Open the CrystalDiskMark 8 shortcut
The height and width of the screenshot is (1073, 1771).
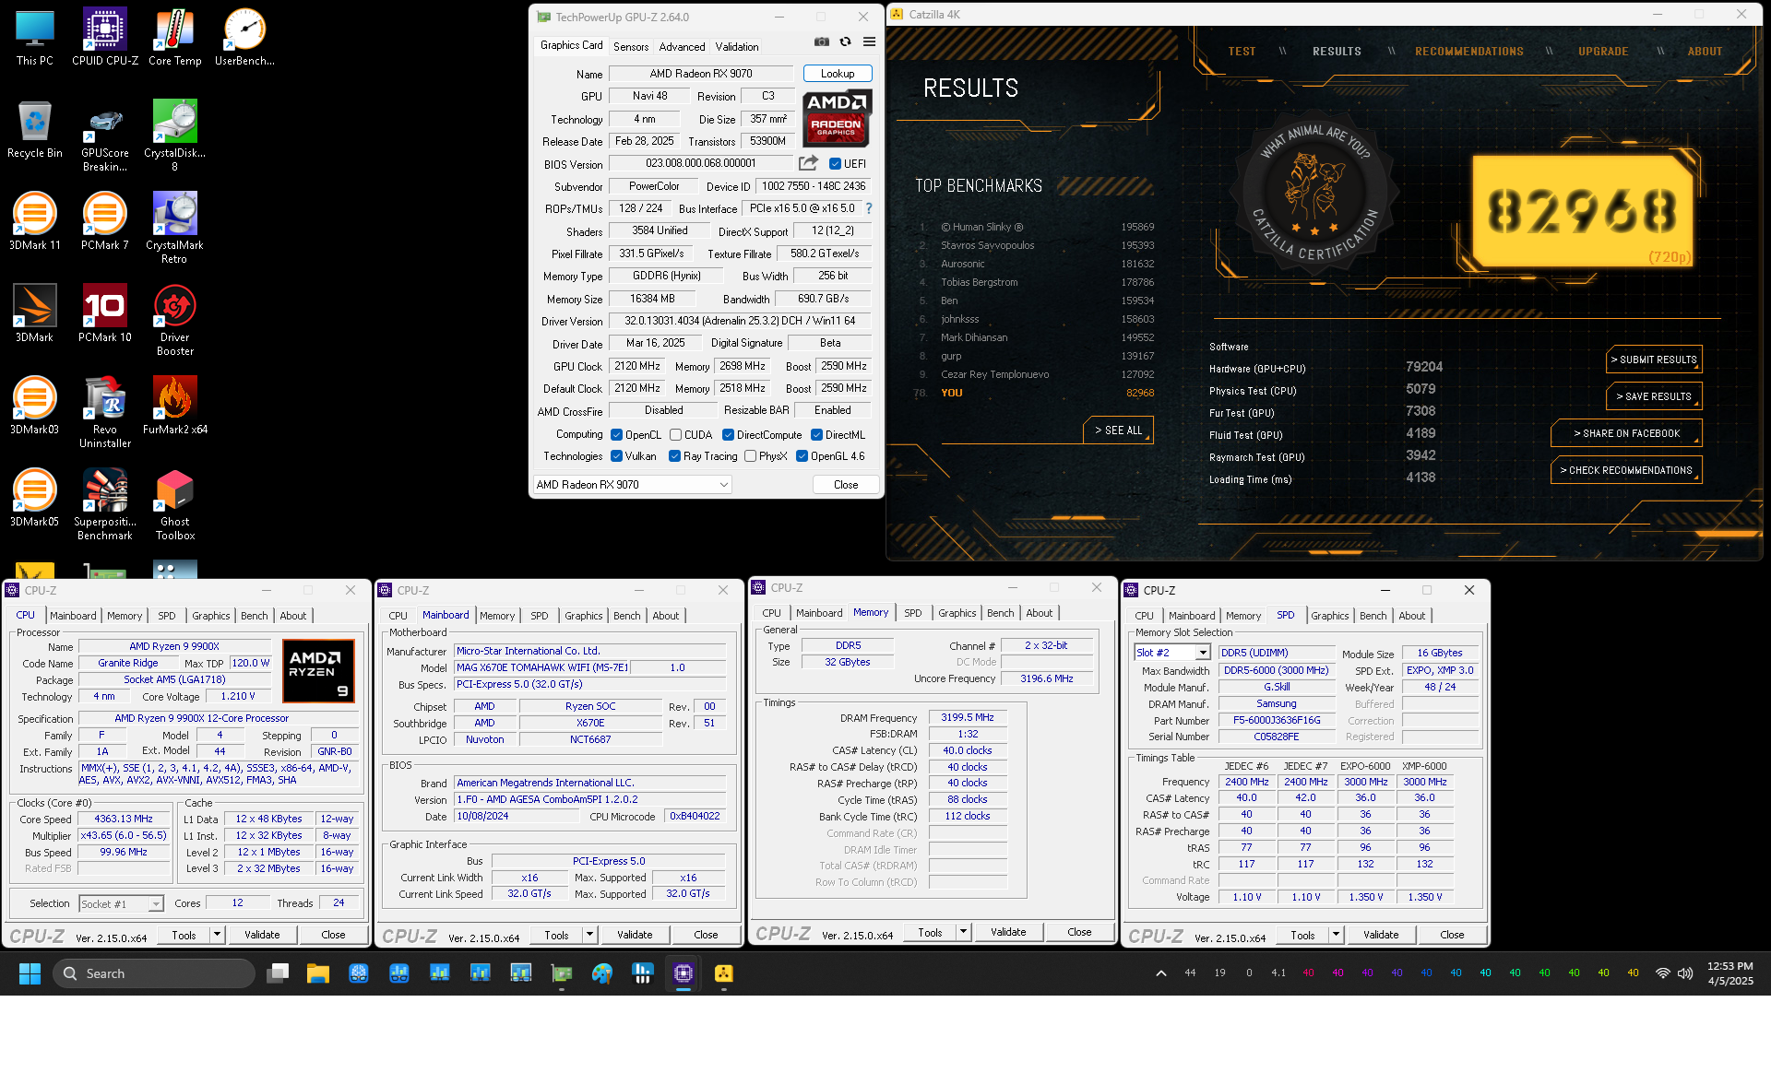pos(174,136)
